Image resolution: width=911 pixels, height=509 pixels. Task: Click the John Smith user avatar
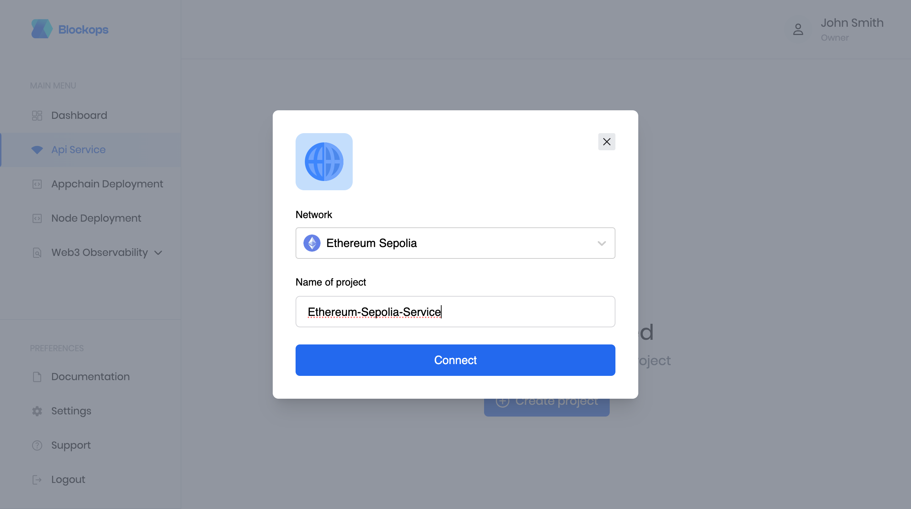click(x=798, y=29)
